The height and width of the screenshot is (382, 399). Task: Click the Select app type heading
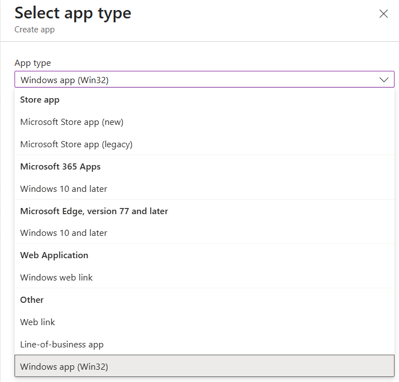pyautogui.click(x=73, y=13)
